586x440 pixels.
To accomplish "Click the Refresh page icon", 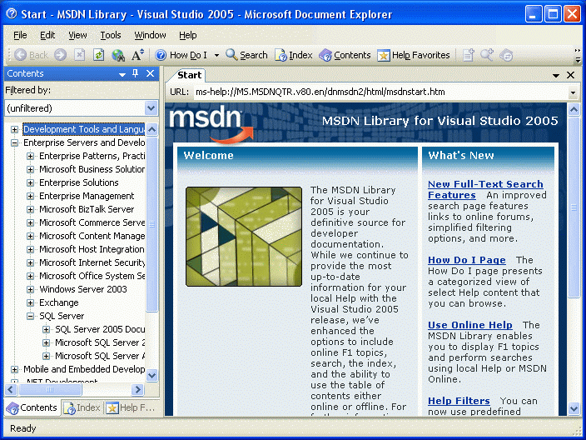I will click(x=99, y=55).
